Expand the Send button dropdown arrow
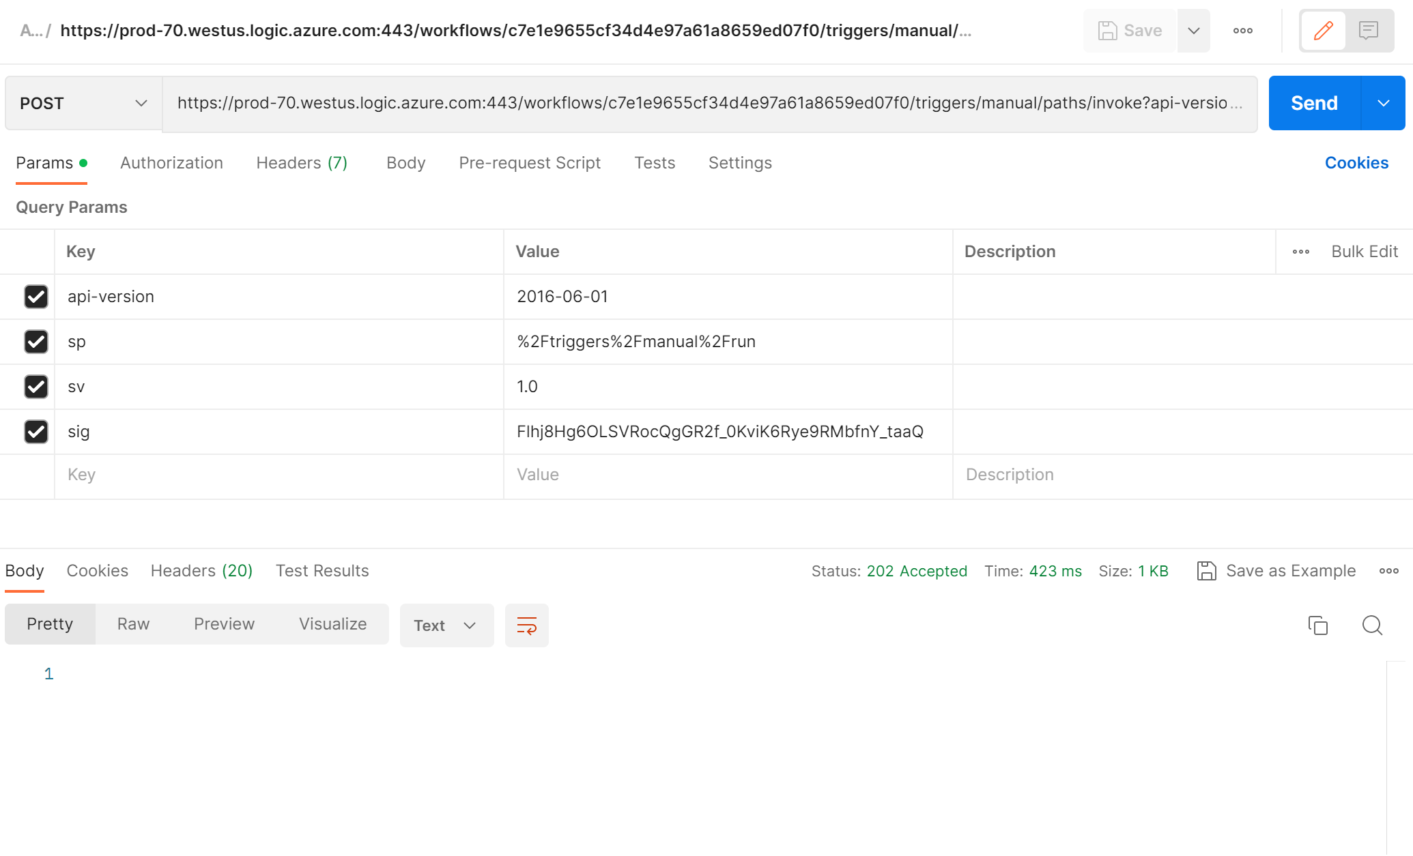 [x=1383, y=103]
